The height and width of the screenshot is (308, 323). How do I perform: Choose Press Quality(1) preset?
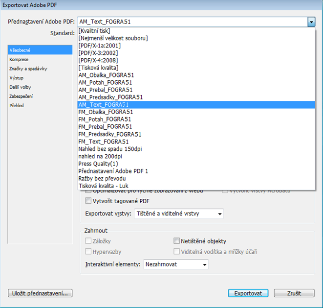point(98,164)
